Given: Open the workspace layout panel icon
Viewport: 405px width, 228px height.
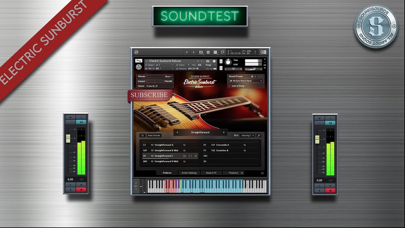Looking at the screenshot, I should pos(215,52).
